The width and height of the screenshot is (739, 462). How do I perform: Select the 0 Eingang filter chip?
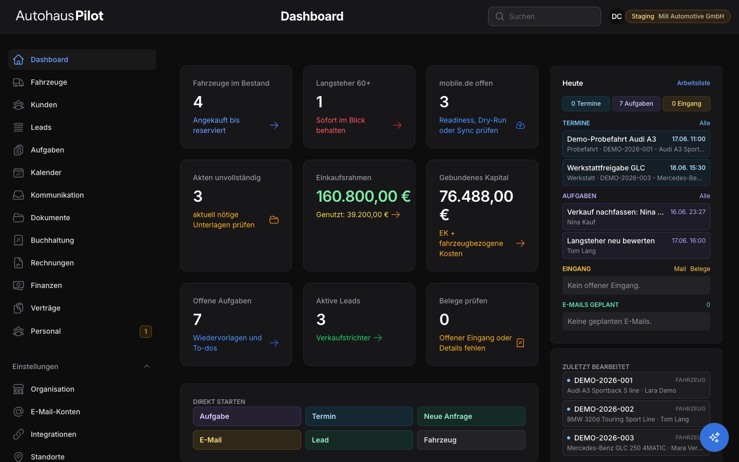tap(687, 104)
